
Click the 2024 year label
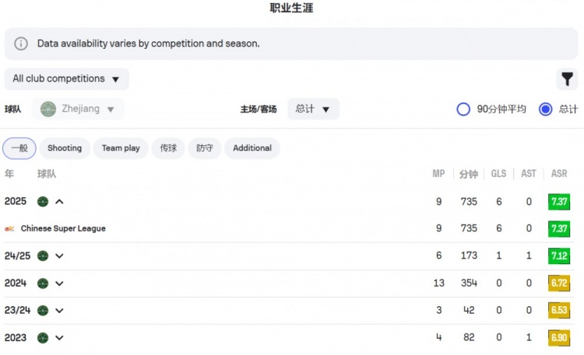[x=16, y=284]
